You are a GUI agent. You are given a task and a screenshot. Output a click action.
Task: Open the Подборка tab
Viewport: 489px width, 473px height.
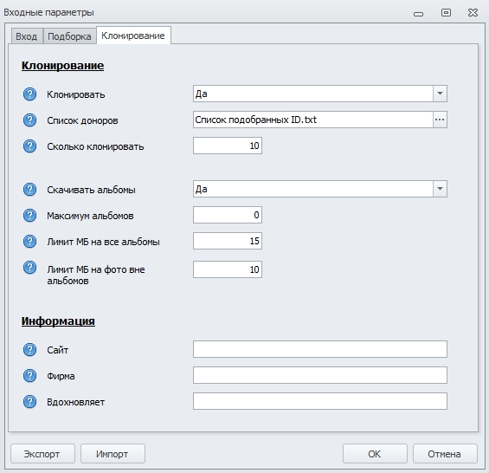pyautogui.click(x=69, y=36)
